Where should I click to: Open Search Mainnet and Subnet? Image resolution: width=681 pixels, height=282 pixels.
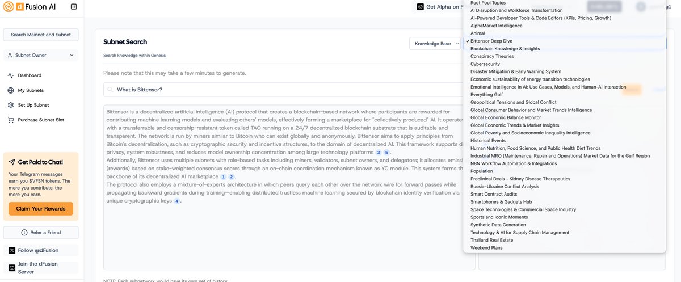[41, 35]
